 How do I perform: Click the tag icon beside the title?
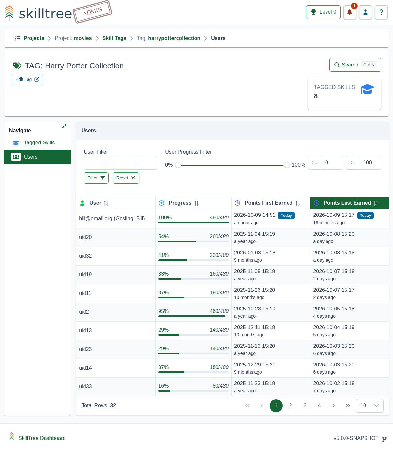point(17,66)
